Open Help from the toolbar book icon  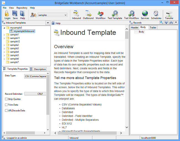(x=22, y=13)
